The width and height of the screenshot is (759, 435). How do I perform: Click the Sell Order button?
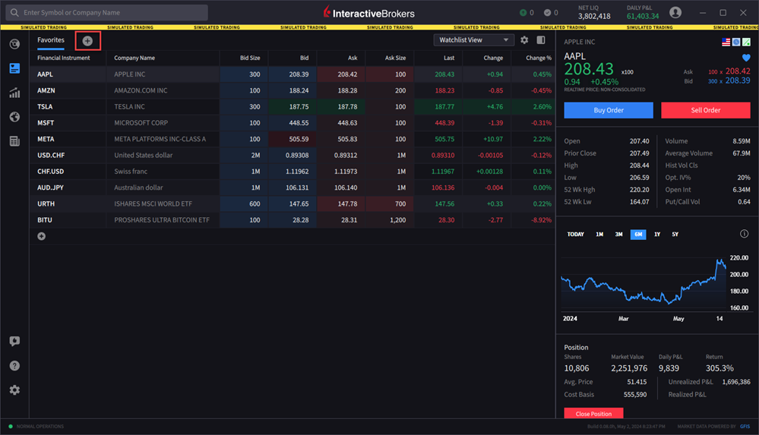click(x=706, y=110)
